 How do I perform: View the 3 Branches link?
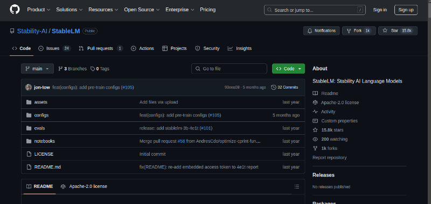pyautogui.click(x=72, y=69)
